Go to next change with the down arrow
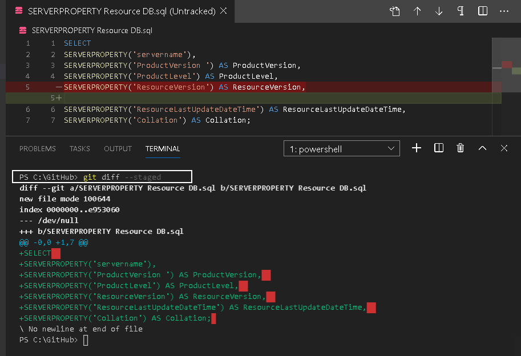This screenshot has width=521, height=356. click(439, 11)
